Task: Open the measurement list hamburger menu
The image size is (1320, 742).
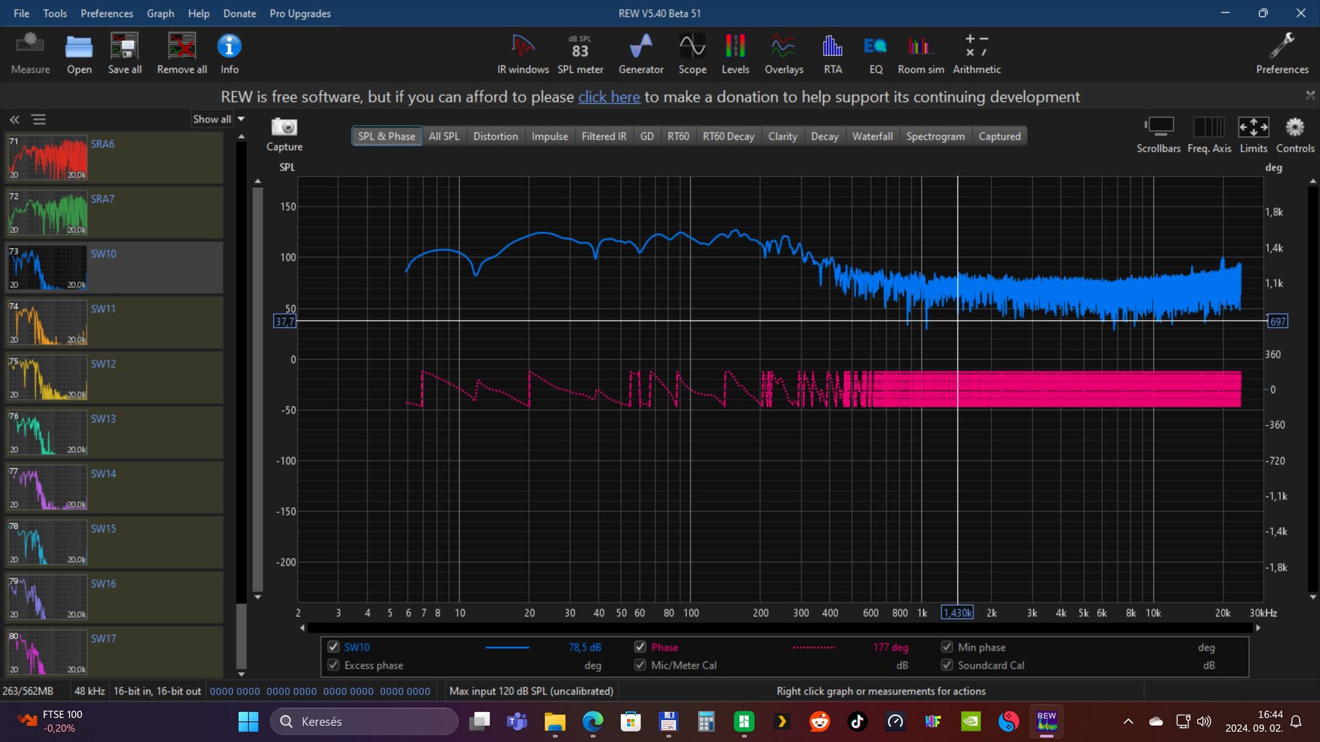Action: coord(39,120)
